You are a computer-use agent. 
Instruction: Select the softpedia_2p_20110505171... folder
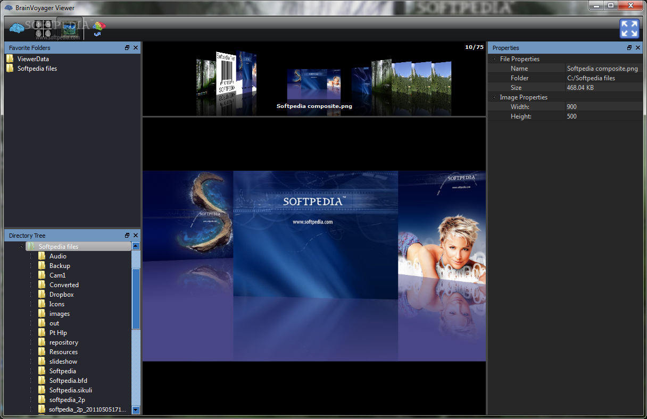tap(88, 409)
